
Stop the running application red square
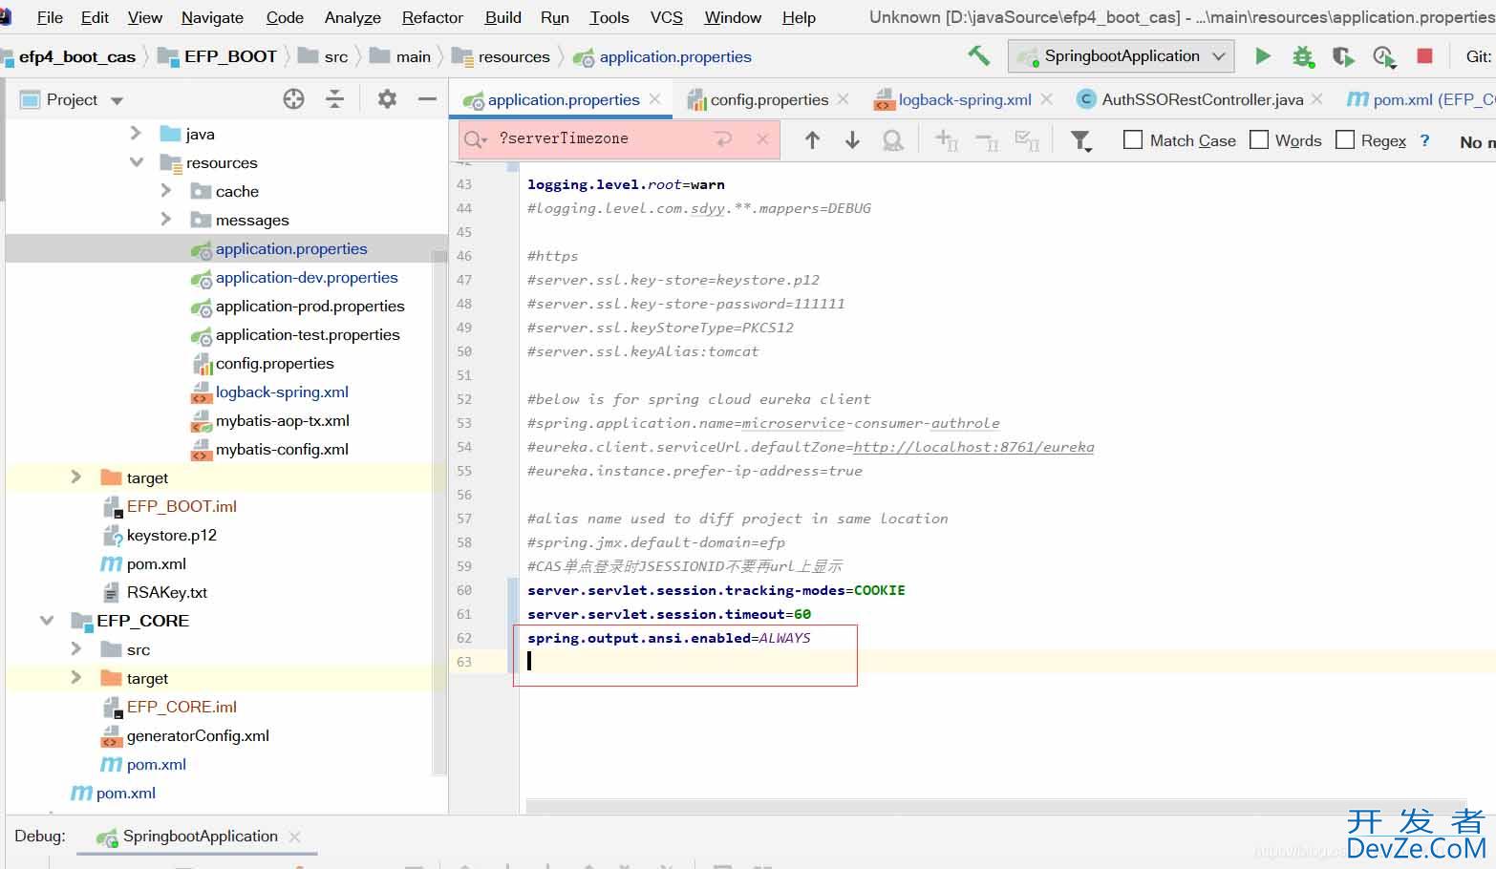coord(1424,56)
